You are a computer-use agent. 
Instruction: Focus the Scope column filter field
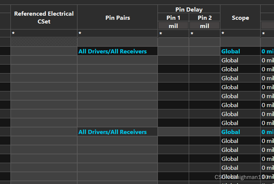point(240,34)
